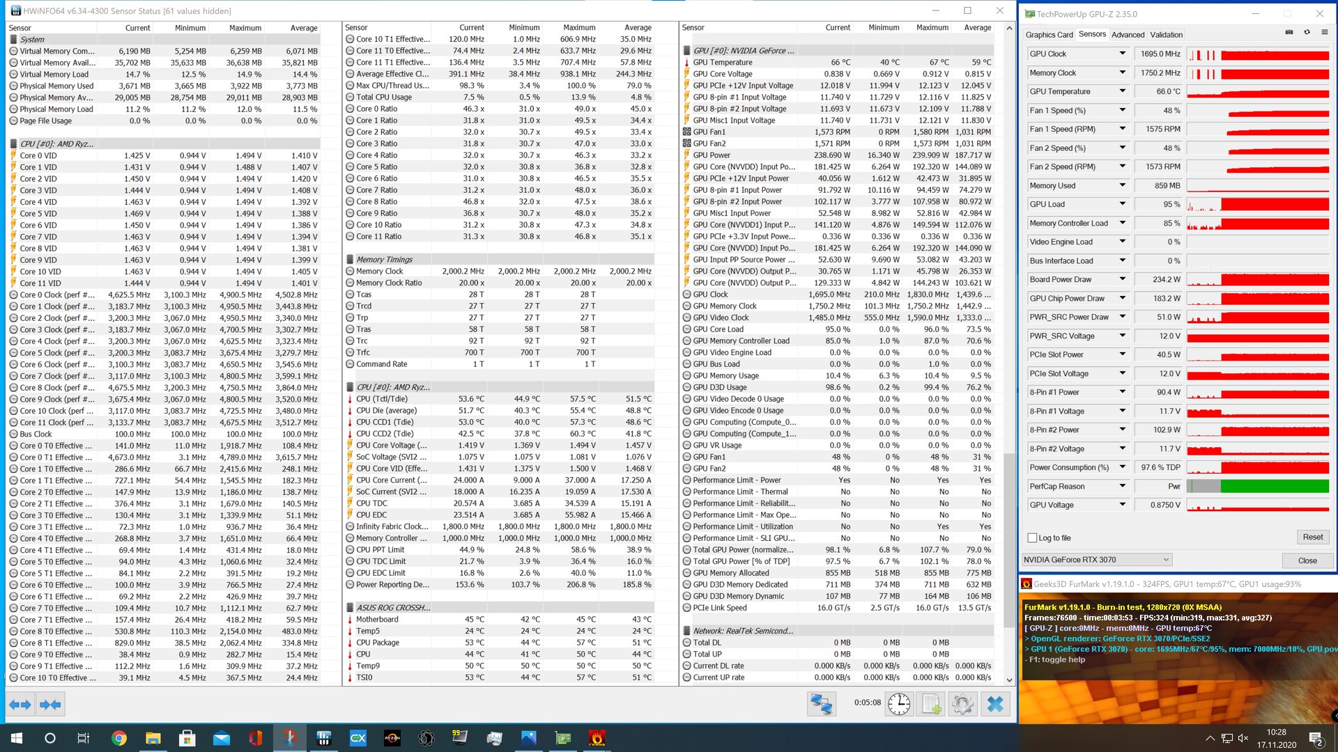Click HWiNFO scrollbar up arrow
Screen dimensions: 1338x752
(1009, 28)
